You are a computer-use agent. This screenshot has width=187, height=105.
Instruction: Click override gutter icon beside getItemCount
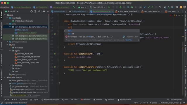(x=55, y=54)
